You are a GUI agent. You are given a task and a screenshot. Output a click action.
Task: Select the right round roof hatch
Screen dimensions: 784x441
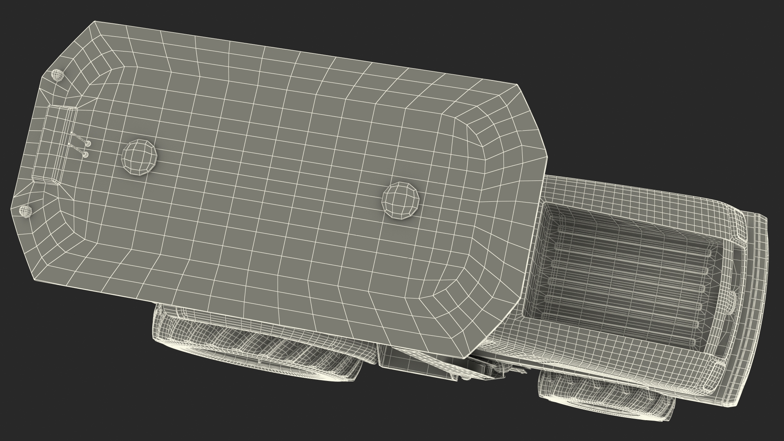(x=401, y=200)
